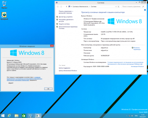Open Диспетчер устройств link
The image size is (148, 118).
point(65,17)
